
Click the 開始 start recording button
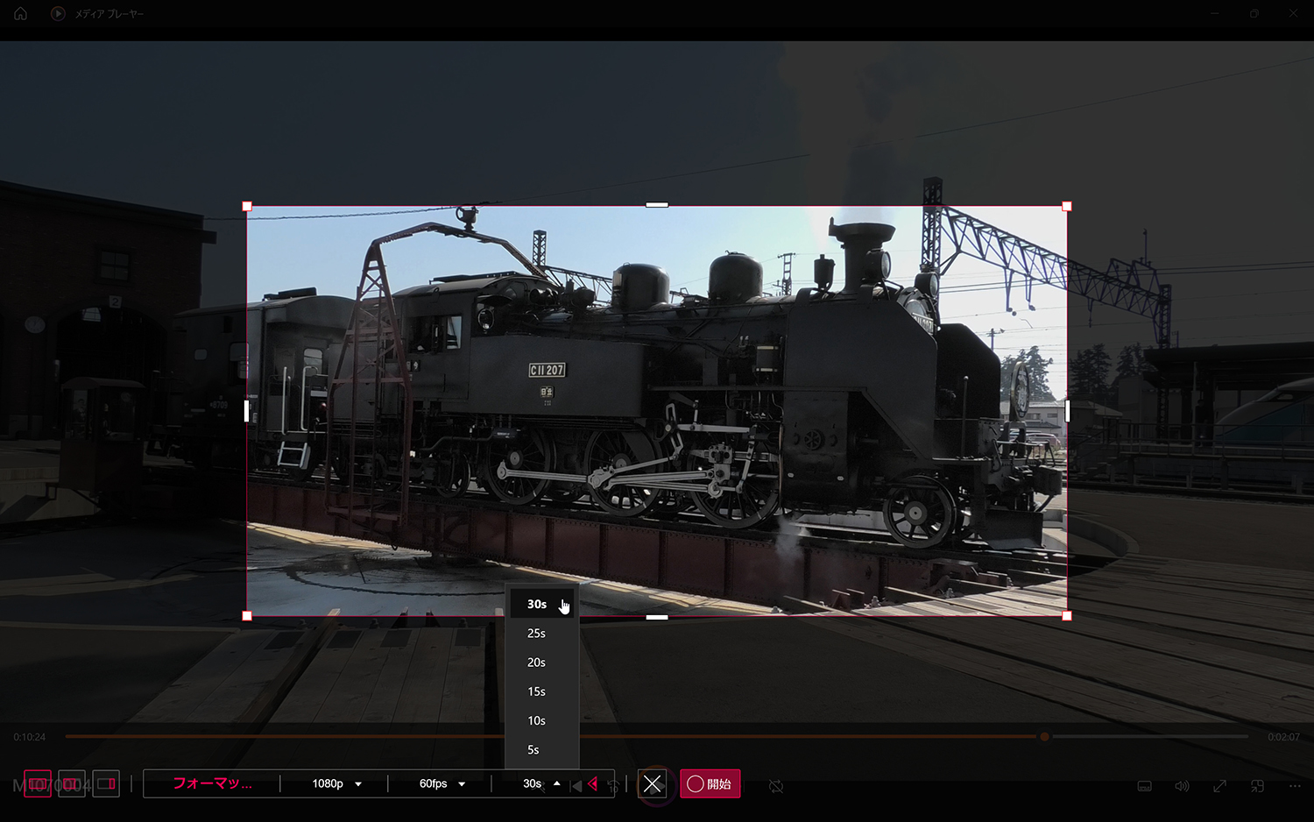(710, 783)
